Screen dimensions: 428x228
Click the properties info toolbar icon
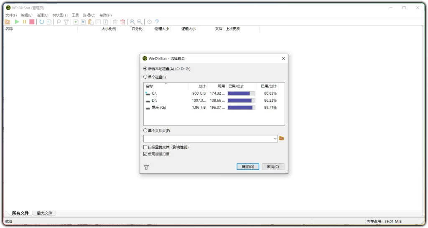point(106,22)
